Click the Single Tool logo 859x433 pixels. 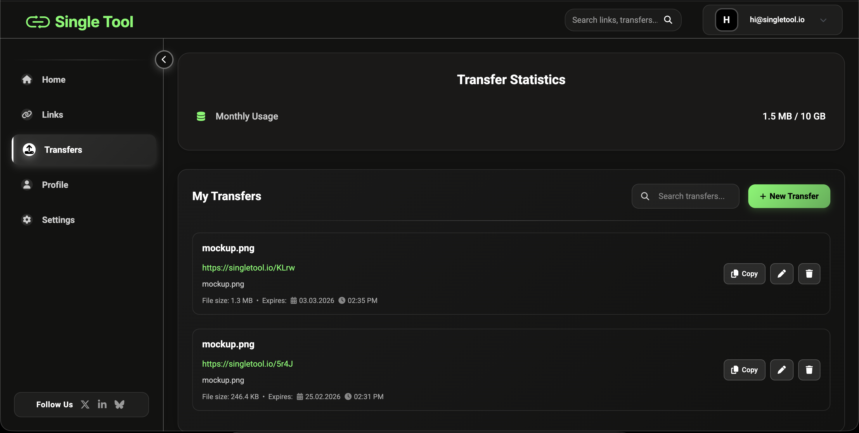tap(80, 22)
